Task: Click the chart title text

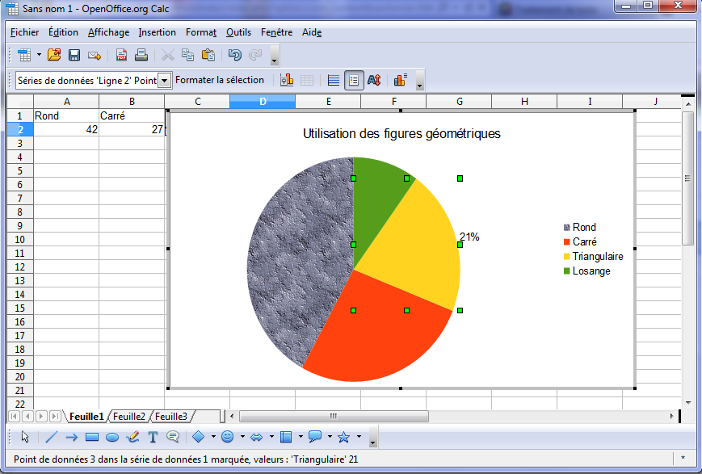Action: [x=401, y=133]
